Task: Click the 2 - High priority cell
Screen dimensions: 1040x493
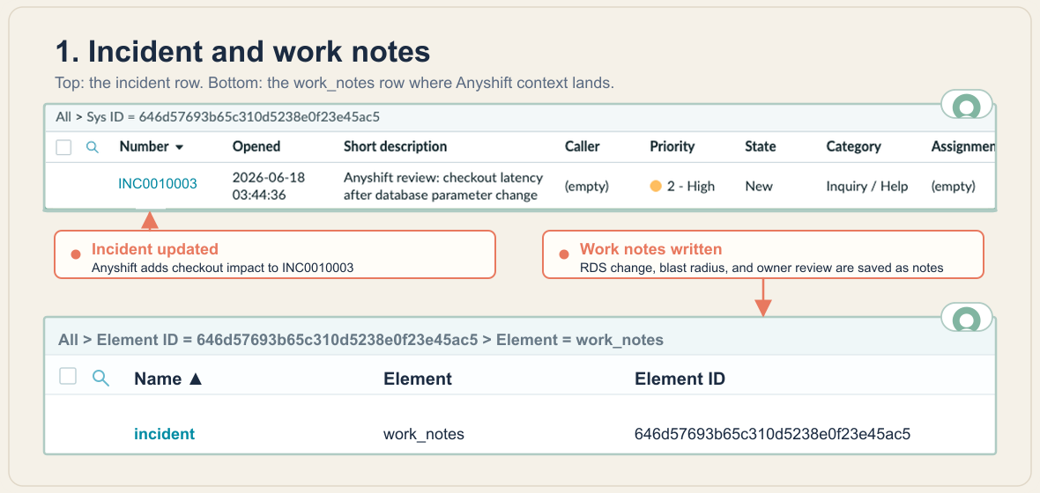Action: tap(682, 187)
